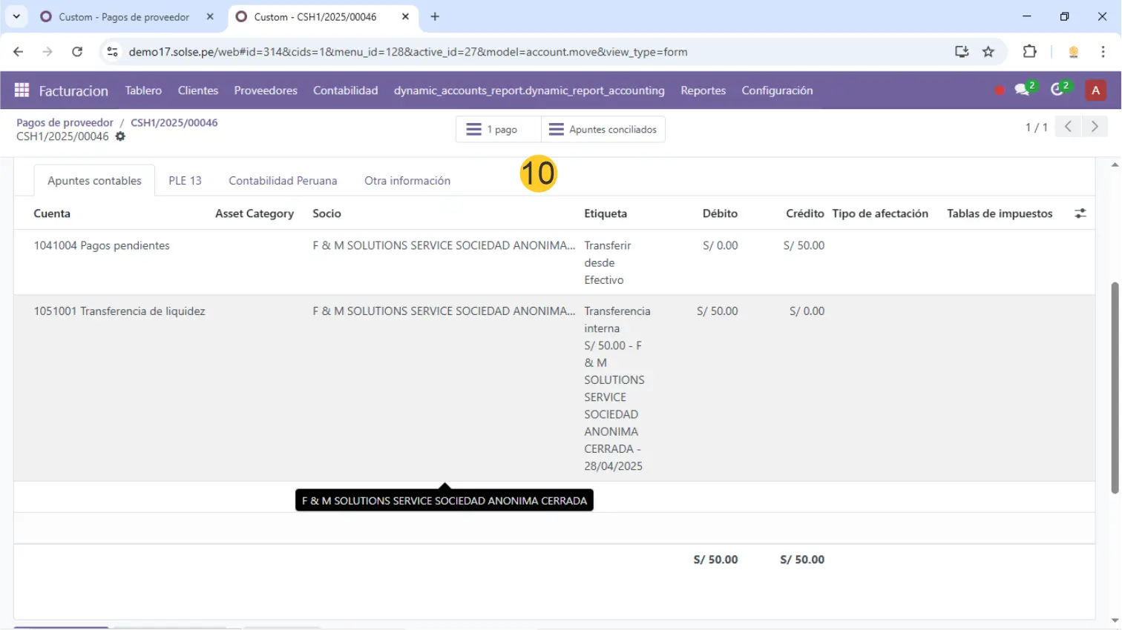Go to the CSH1/2025/00046 breadcrumb link
Screen dimensions: 1122x630
174,122
